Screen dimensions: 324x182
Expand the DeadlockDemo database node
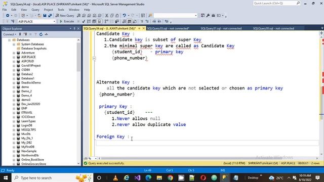(x=14, y=83)
